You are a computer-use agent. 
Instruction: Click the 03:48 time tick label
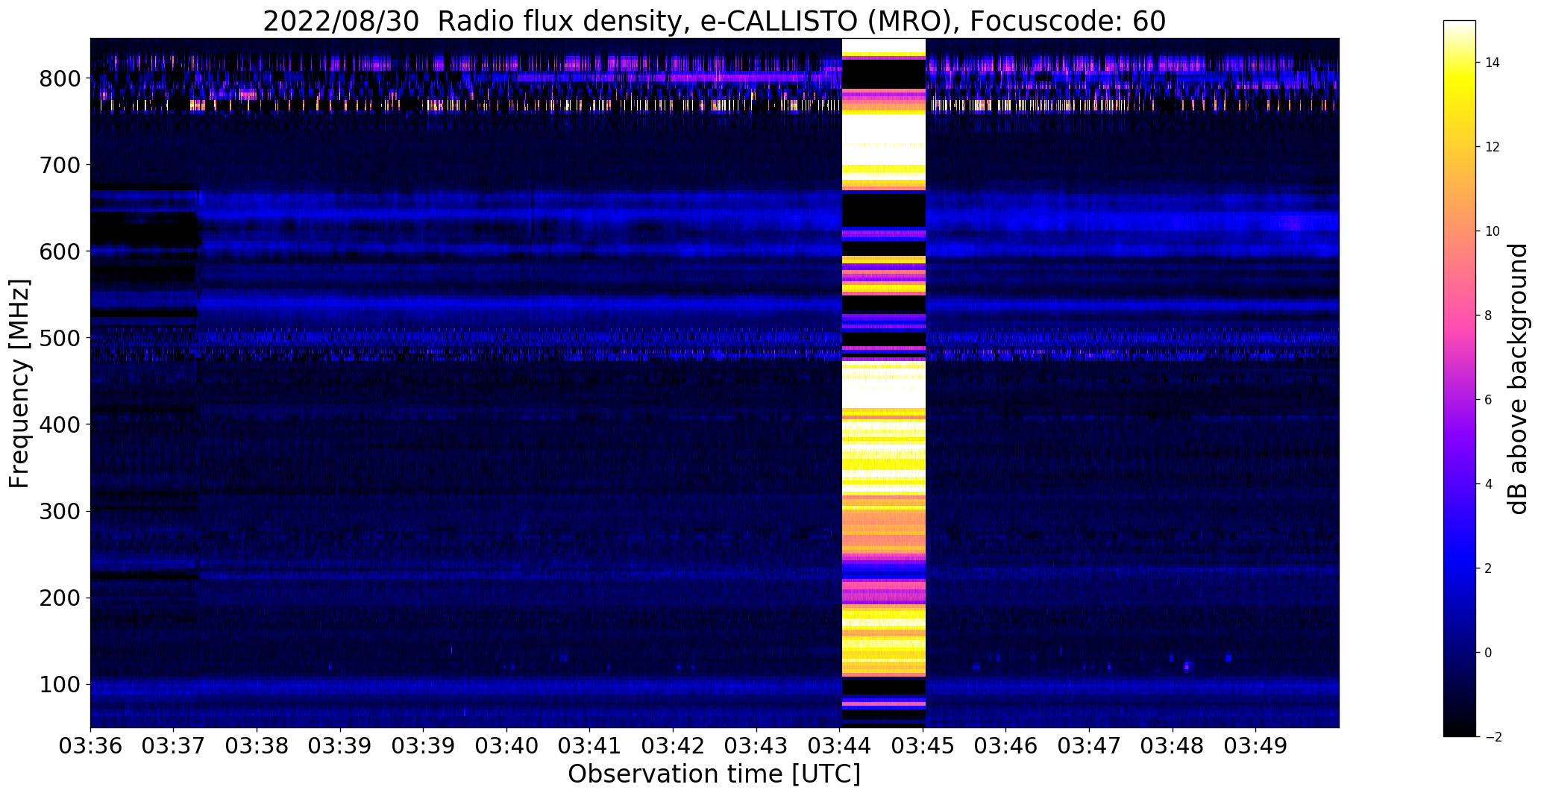click(x=1173, y=746)
